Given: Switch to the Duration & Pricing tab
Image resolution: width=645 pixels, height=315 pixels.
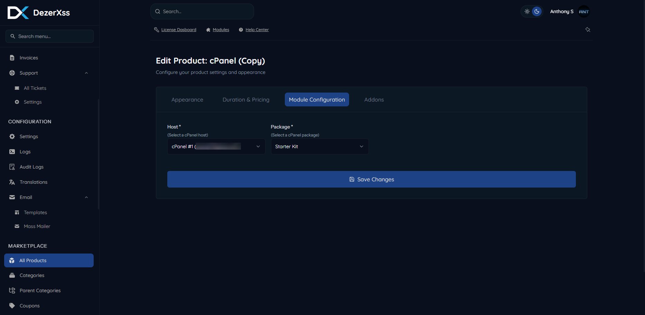Looking at the screenshot, I should (246, 99).
